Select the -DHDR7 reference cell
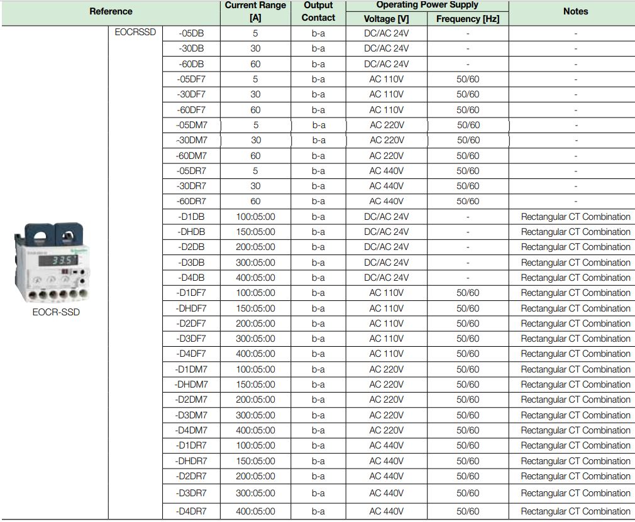The width and height of the screenshot is (635, 522). (191, 461)
